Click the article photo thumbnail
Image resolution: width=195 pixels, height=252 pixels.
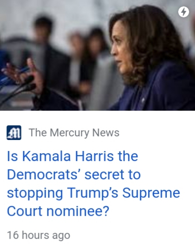97,55
